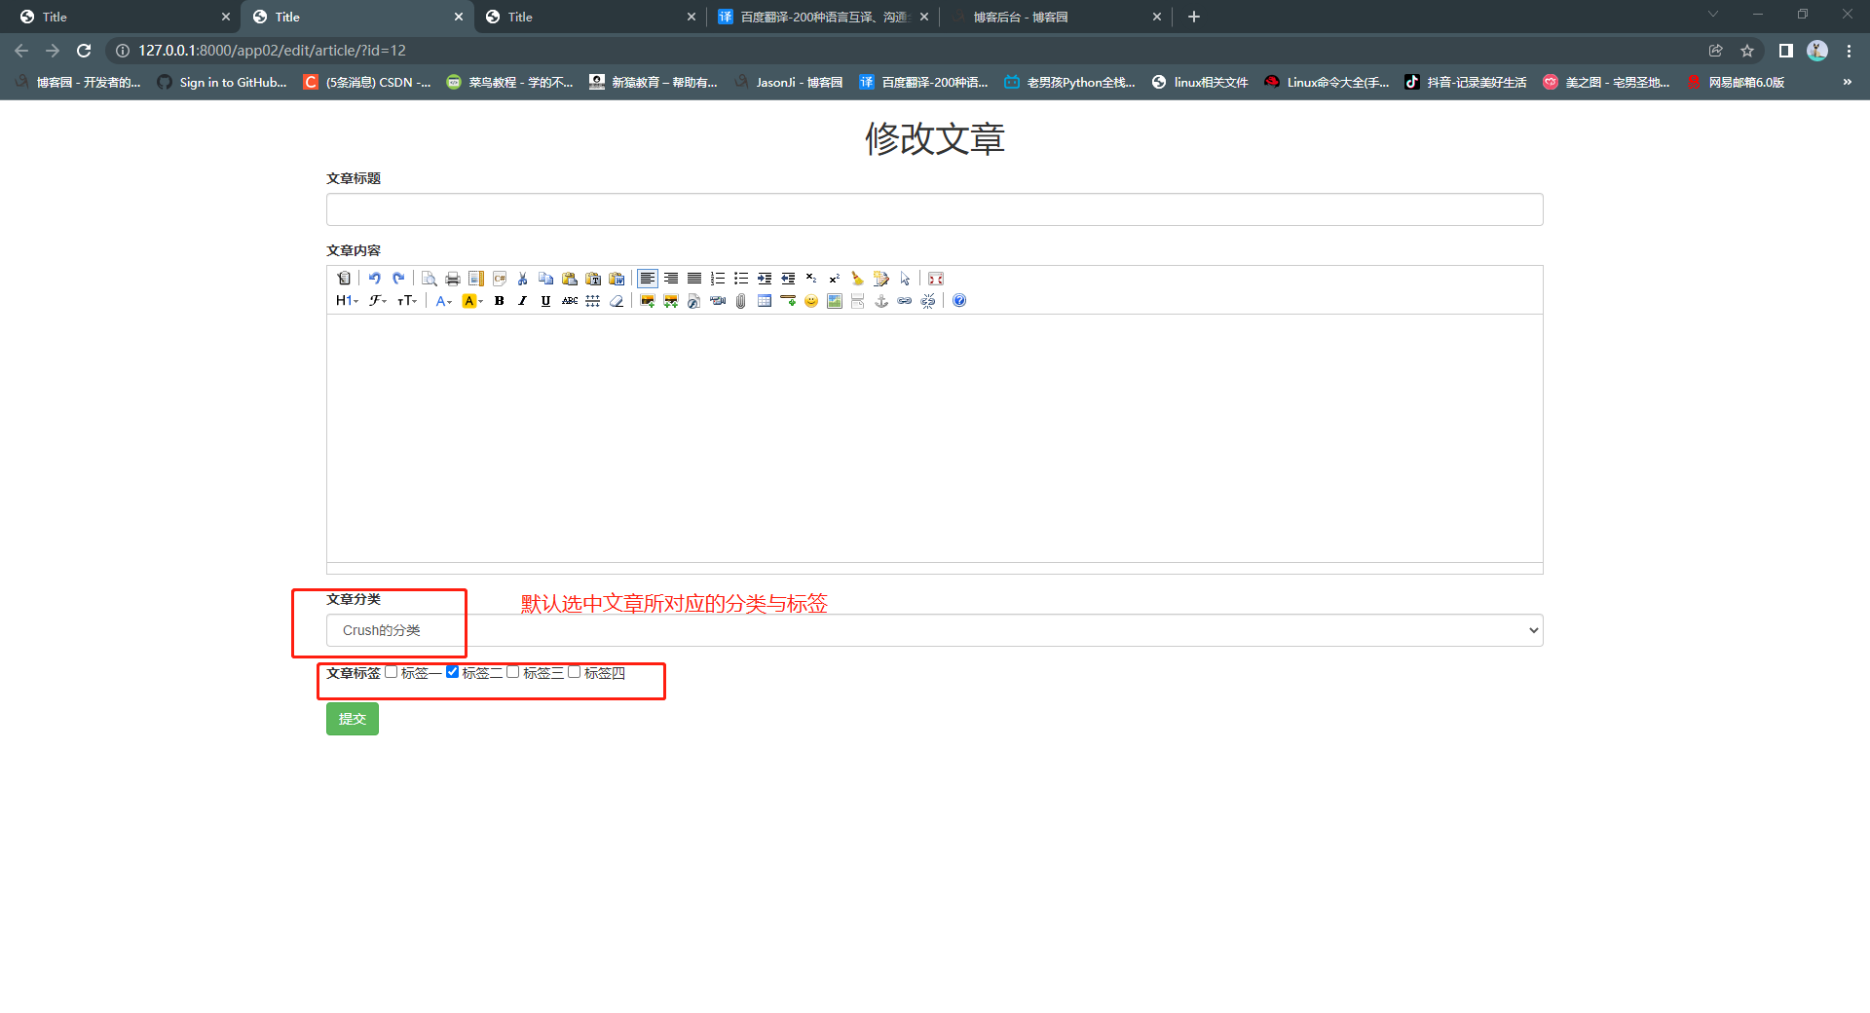
Task: Justify the text fully
Action: [693, 279]
